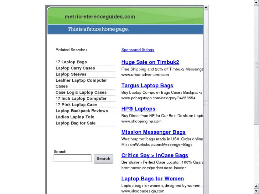
Task: Click the outer page scrollbar thumb
Action: coord(257,65)
